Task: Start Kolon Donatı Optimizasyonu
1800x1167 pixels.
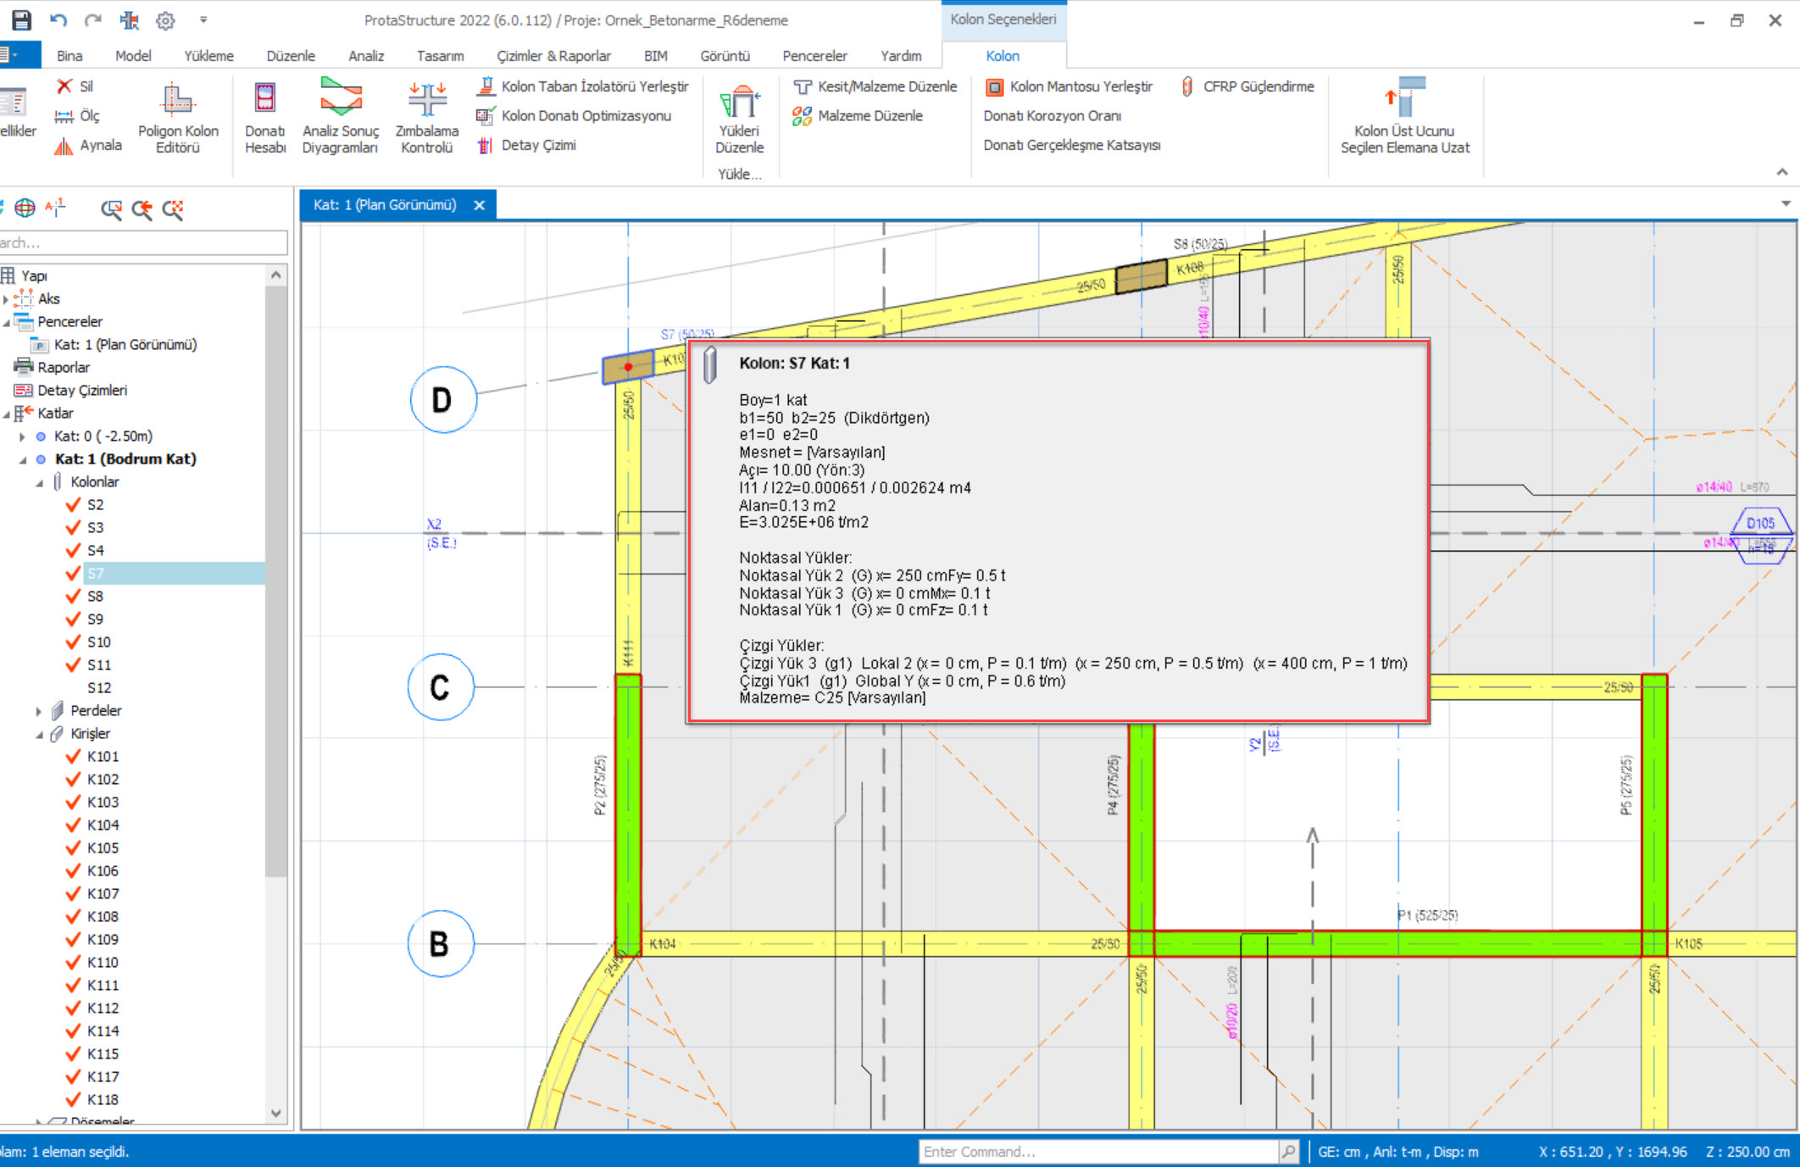Action: coord(575,115)
